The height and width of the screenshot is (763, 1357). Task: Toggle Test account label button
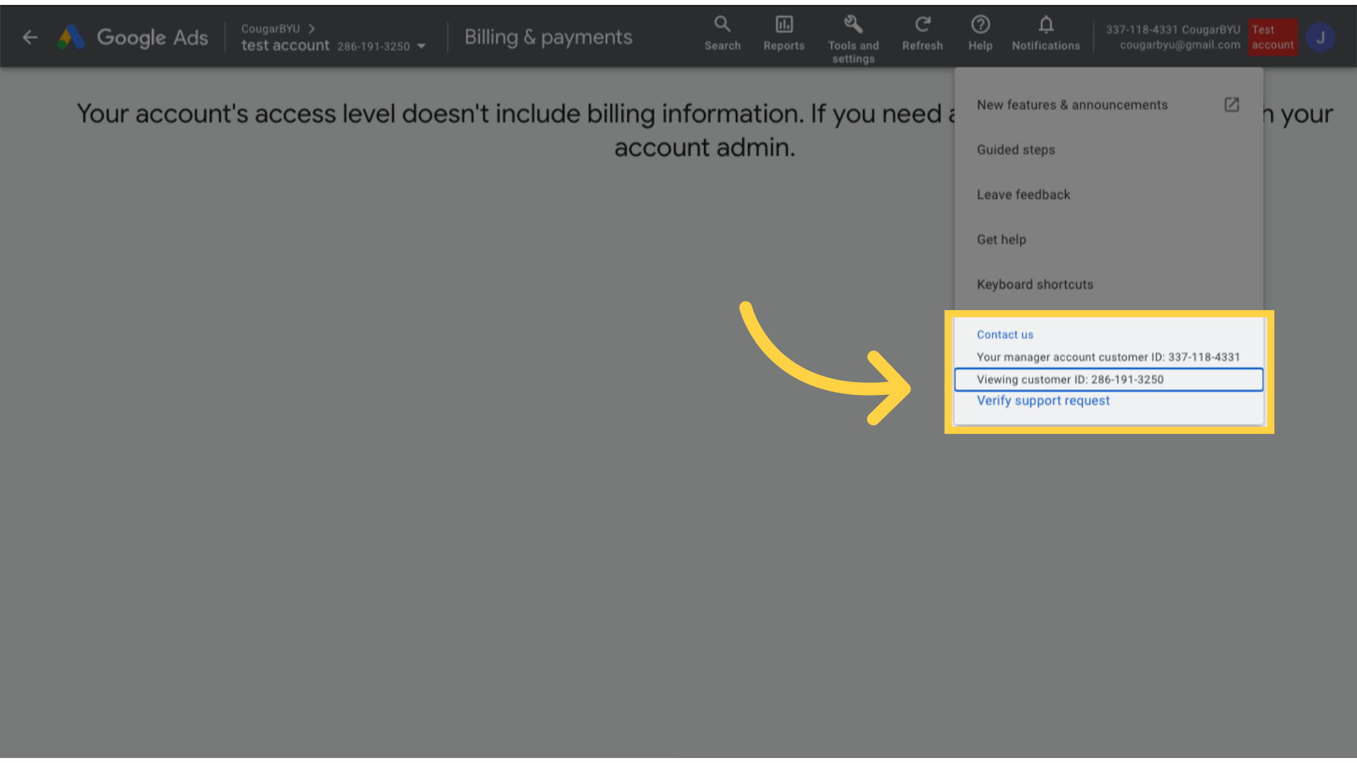coord(1273,37)
